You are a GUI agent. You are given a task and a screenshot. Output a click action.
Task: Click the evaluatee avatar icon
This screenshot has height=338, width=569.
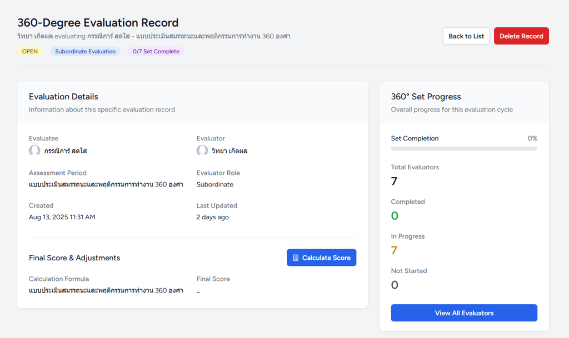[x=34, y=150]
